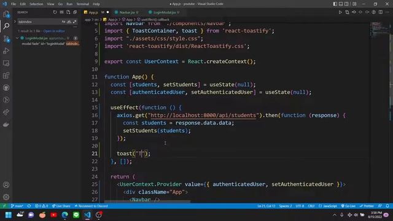Open changes compare icon in editor toolbar

347,12
